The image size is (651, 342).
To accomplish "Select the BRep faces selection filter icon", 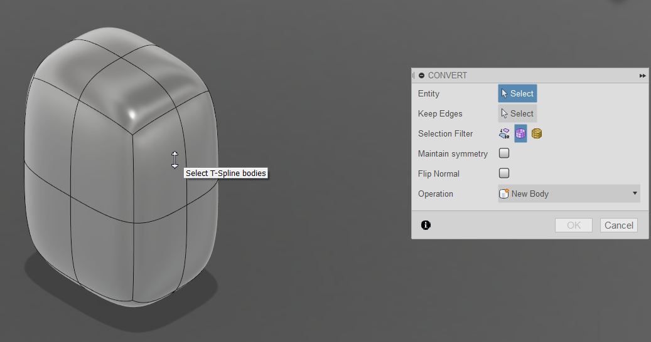I will tap(504, 133).
